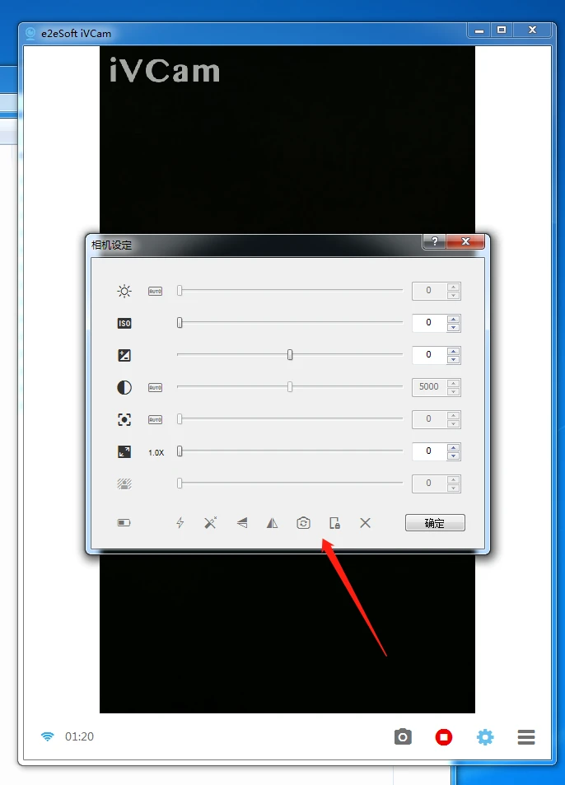Click the battery icon in camera settings
Screen dimensions: 565x785
pos(124,523)
